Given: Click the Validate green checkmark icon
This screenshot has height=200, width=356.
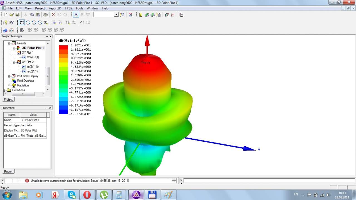Looking at the screenshot, I should click(x=147, y=15).
